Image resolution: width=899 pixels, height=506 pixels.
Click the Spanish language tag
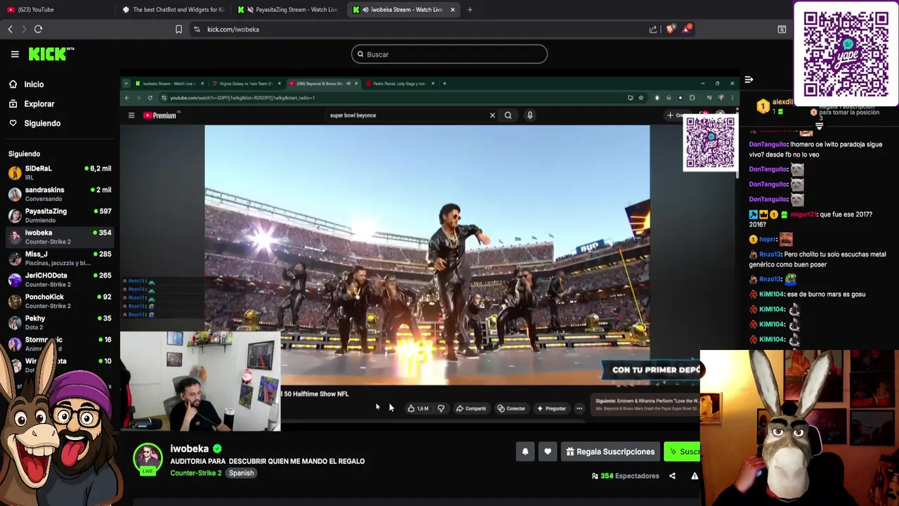[x=241, y=473]
